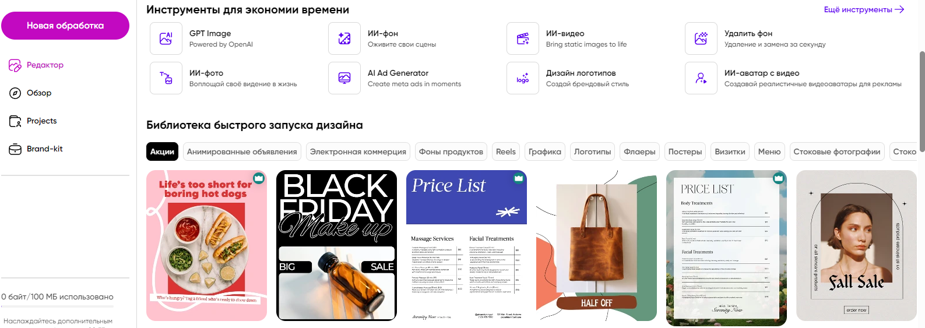Switch to the Анимированные объявления tab
Image resolution: width=925 pixels, height=328 pixels.
(242, 151)
